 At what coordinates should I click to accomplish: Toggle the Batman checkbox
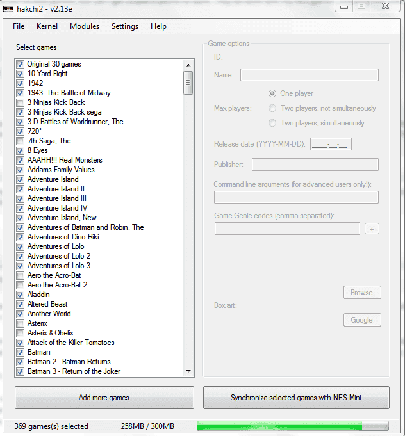click(20, 352)
